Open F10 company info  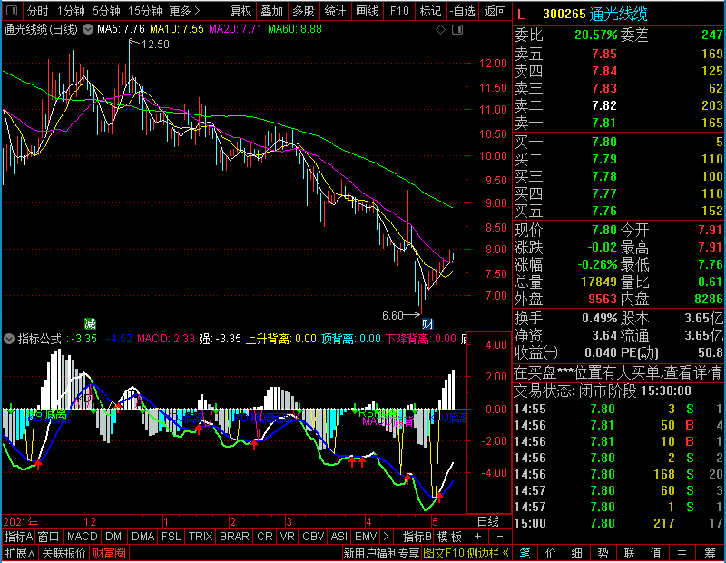pyautogui.click(x=399, y=11)
